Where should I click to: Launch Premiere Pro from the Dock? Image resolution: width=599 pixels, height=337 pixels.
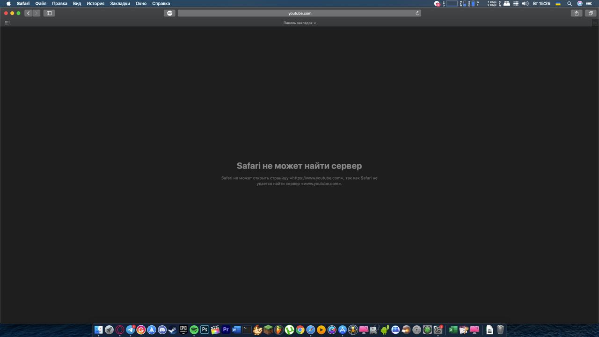[226, 330]
